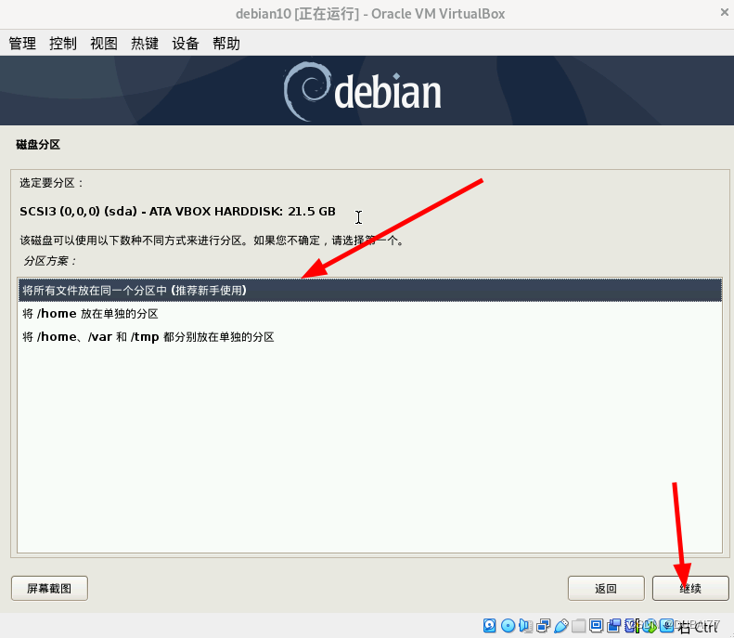Click the recording status icon
The width and height of the screenshot is (734, 638).
tap(614, 625)
